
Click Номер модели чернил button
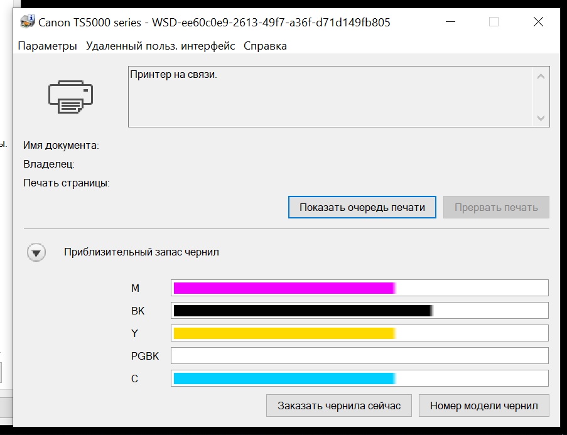[x=484, y=405]
